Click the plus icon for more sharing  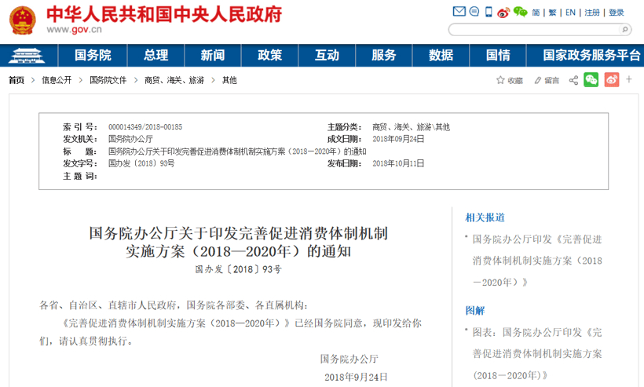coord(629,79)
